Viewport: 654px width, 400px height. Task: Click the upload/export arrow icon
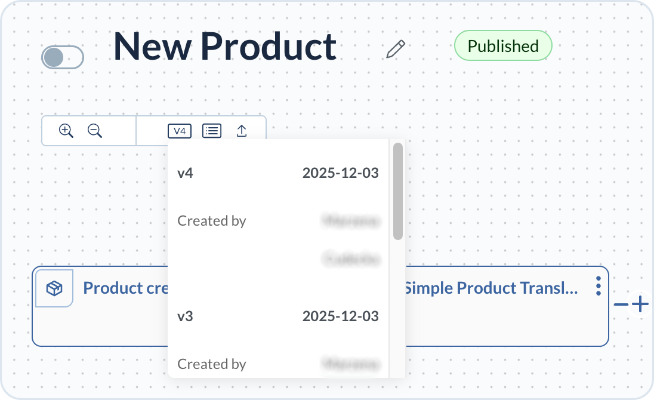242,131
